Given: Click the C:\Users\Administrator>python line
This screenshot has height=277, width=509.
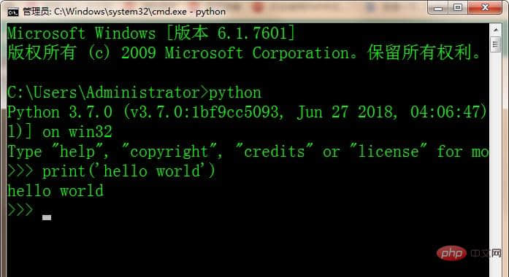Looking at the screenshot, I should 134,93.
